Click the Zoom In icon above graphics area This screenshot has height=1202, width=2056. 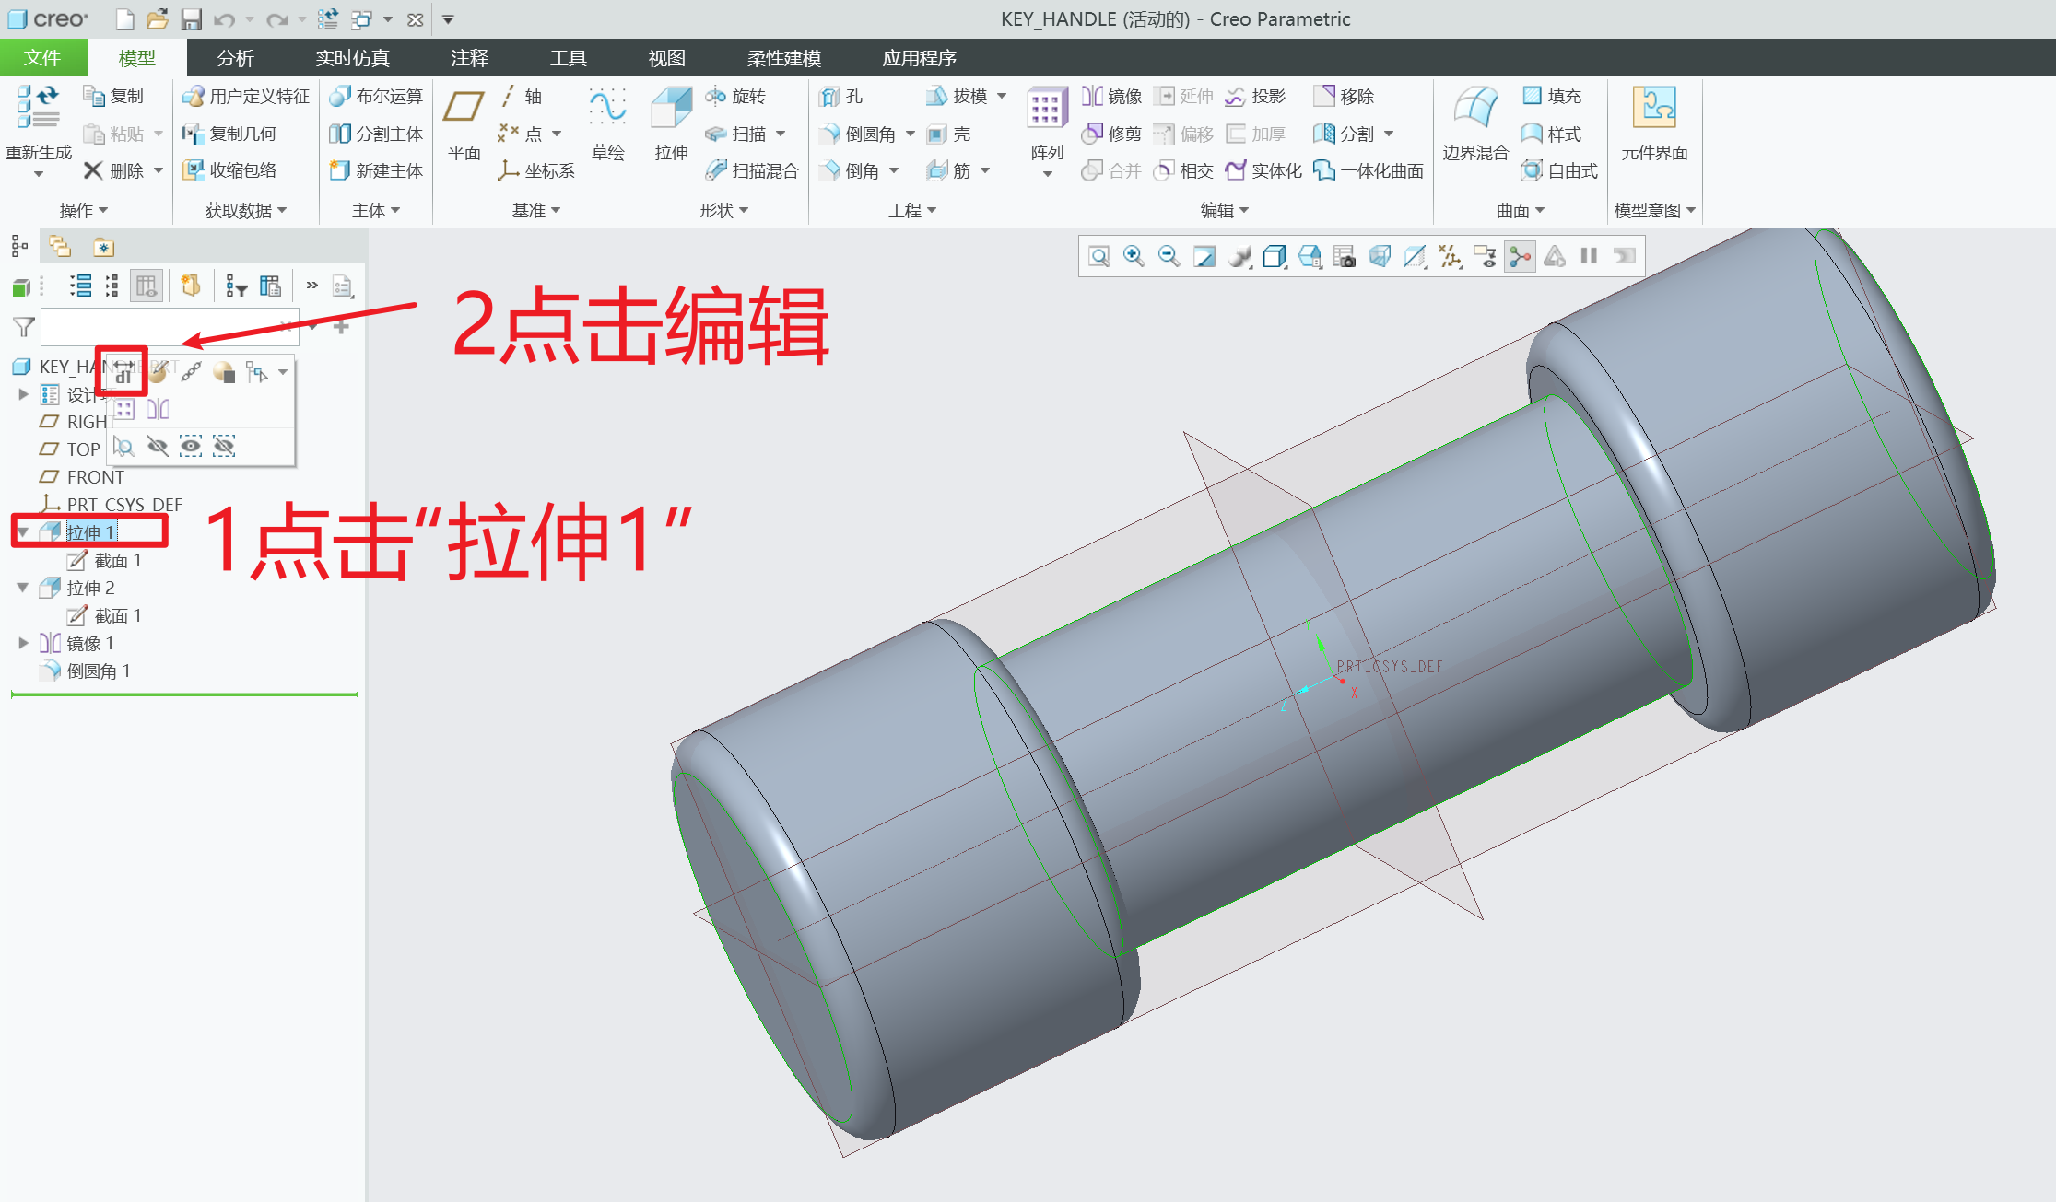coord(1134,256)
